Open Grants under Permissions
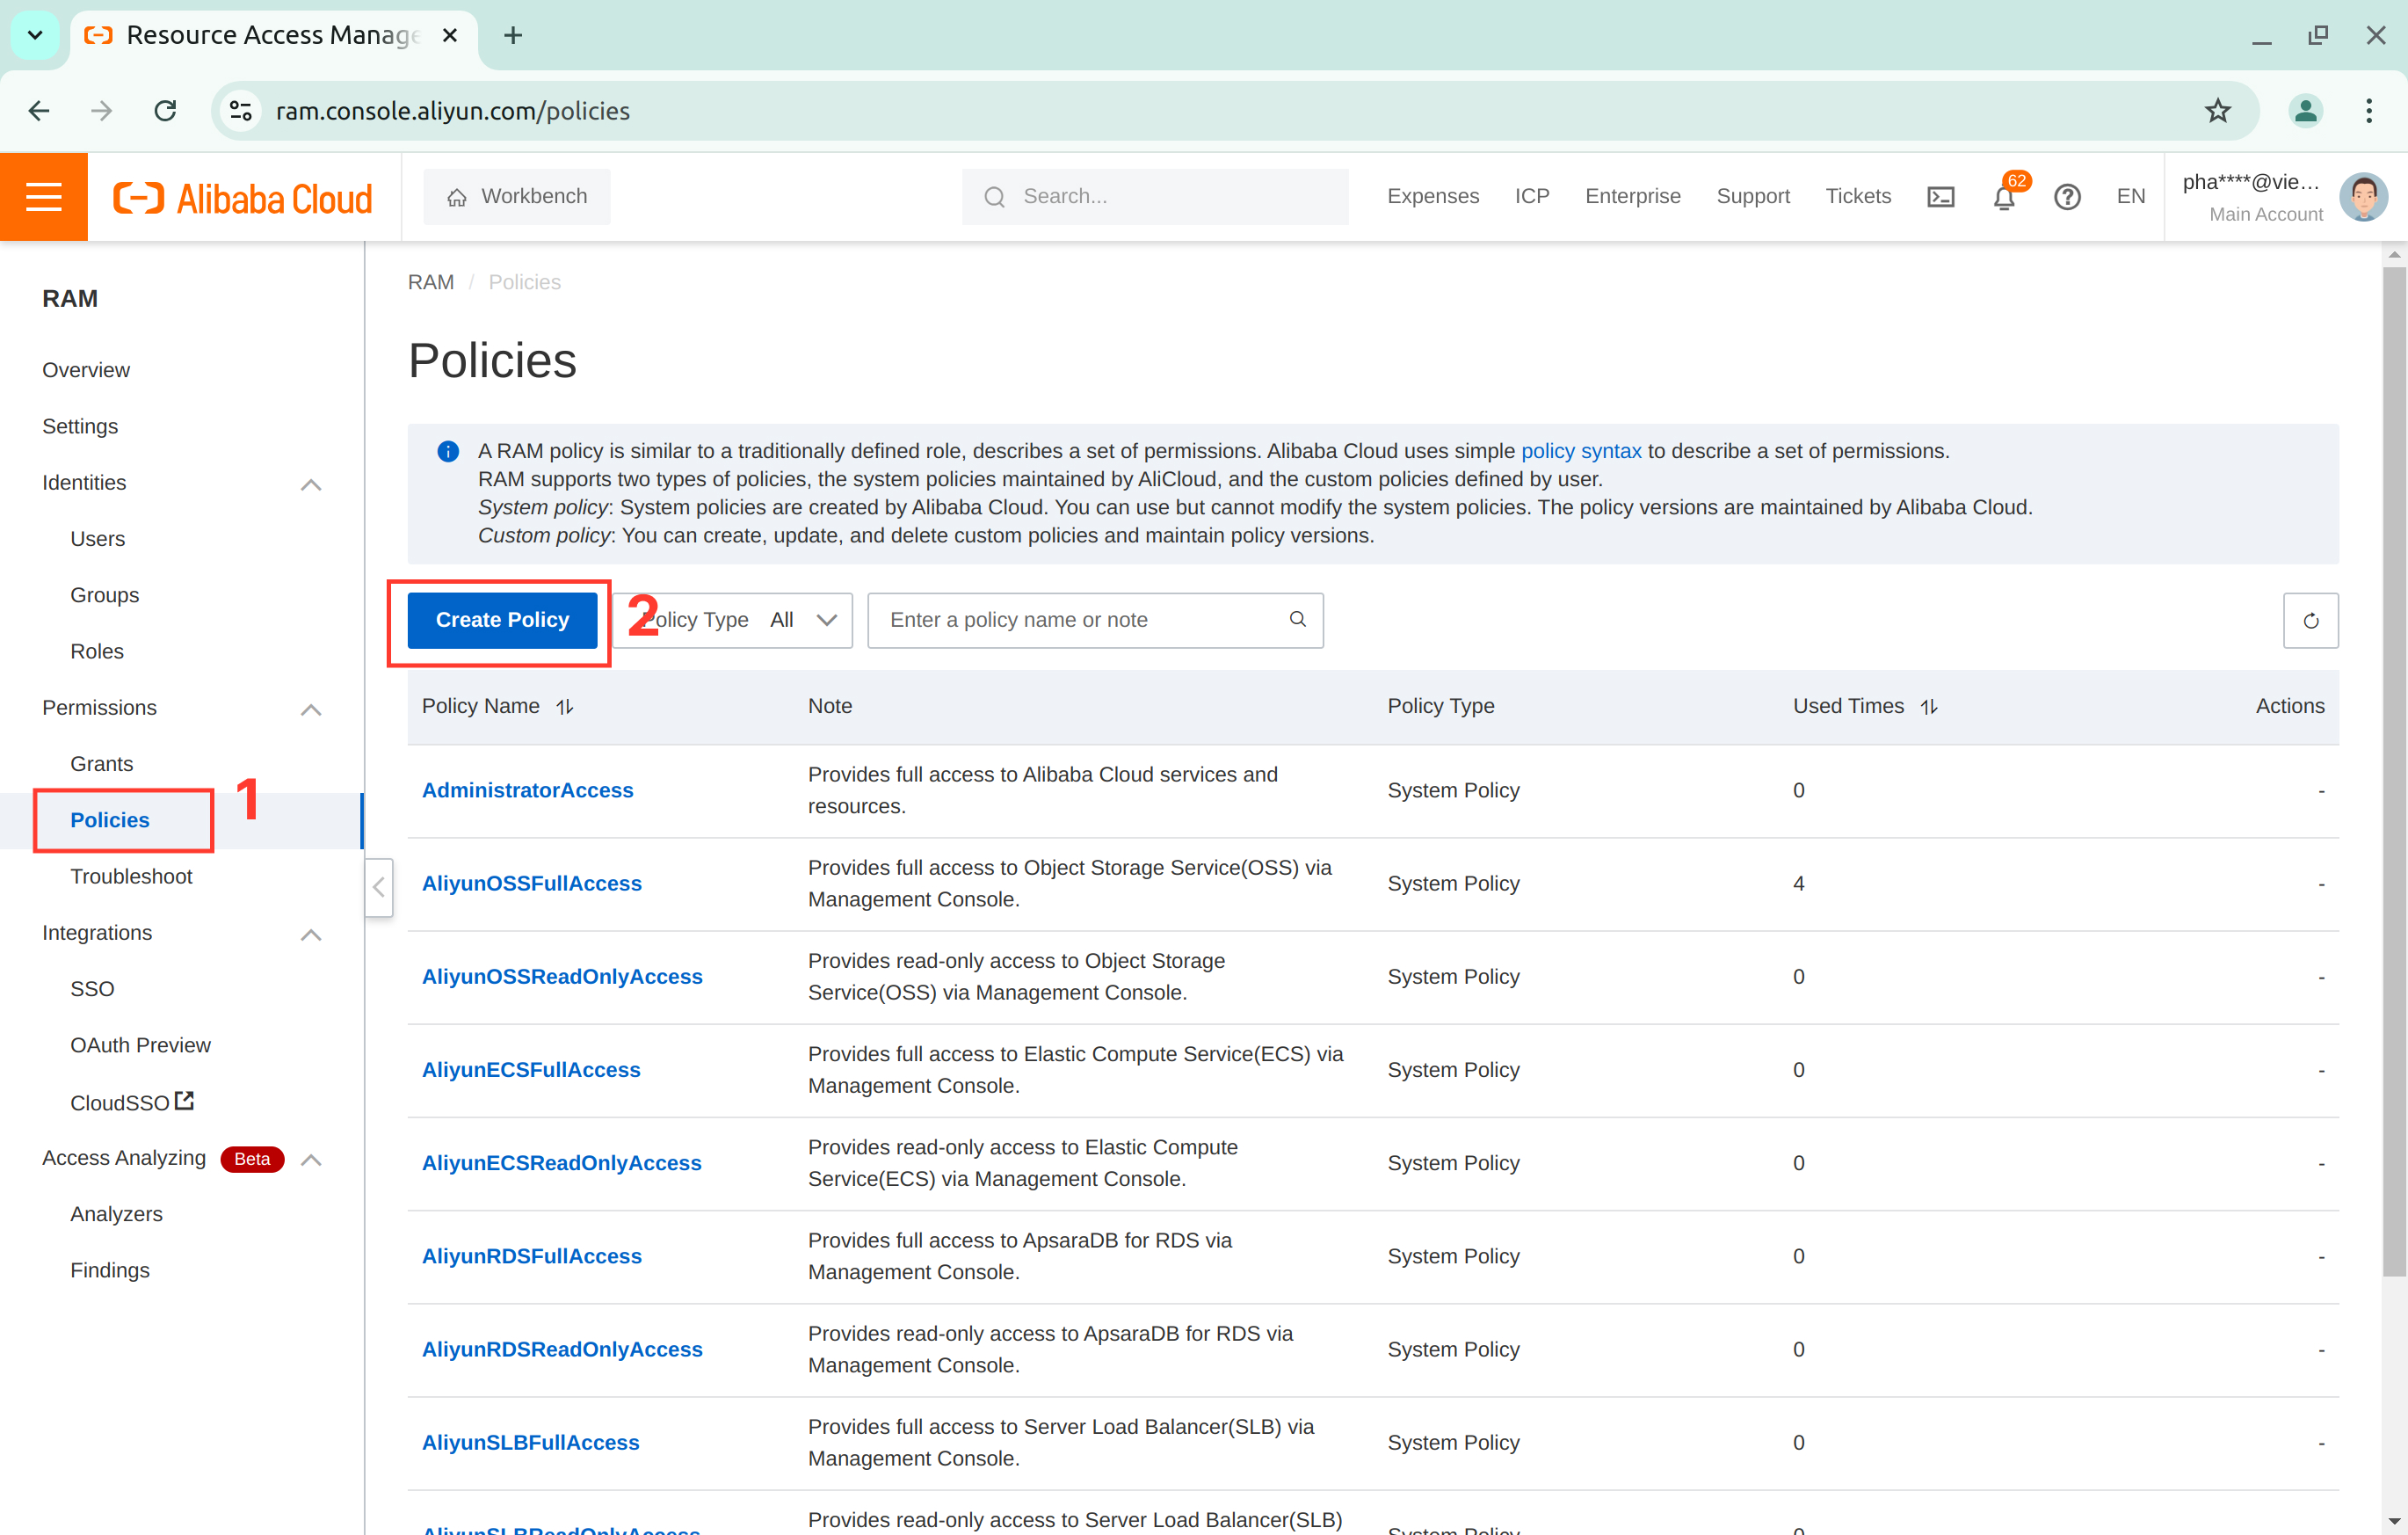This screenshot has height=1535, width=2408. pyautogui.click(x=101, y=763)
